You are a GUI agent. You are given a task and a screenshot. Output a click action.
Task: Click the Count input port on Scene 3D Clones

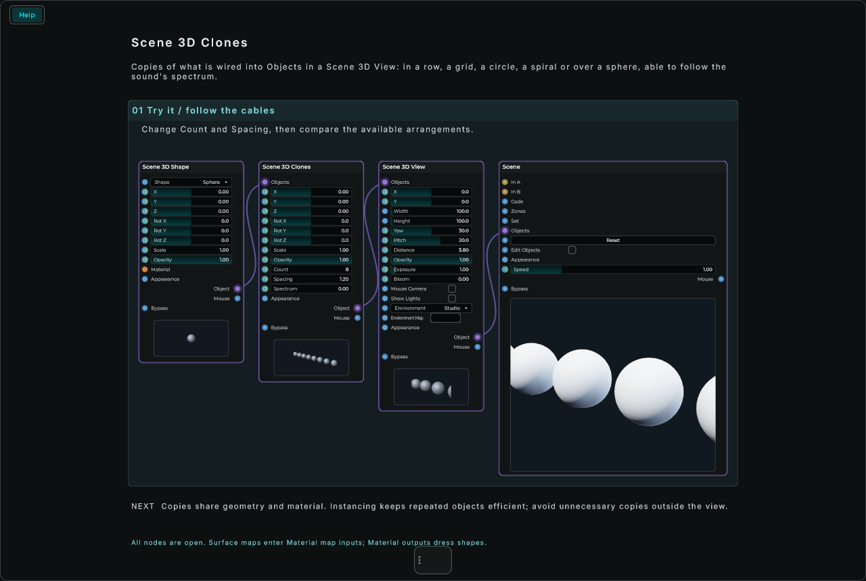pyautogui.click(x=265, y=270)
